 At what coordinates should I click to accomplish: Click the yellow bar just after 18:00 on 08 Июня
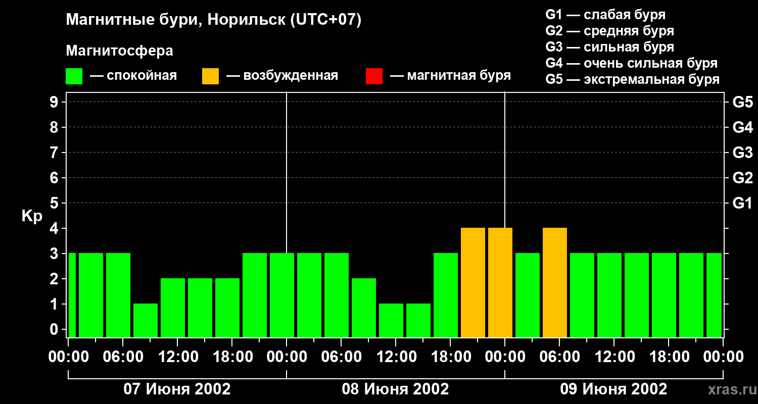point(473,282)
